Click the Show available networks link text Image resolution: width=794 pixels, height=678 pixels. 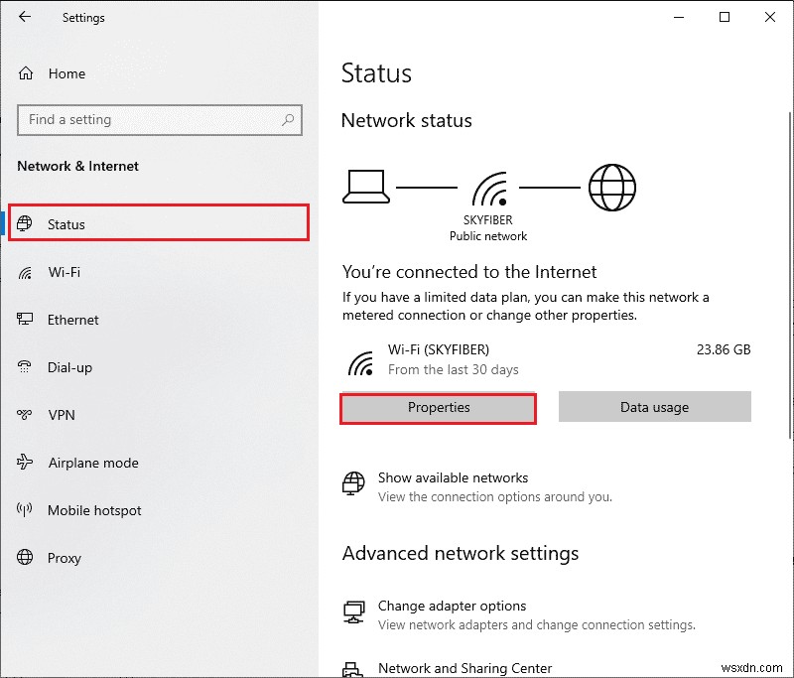[x=453, y=477]
